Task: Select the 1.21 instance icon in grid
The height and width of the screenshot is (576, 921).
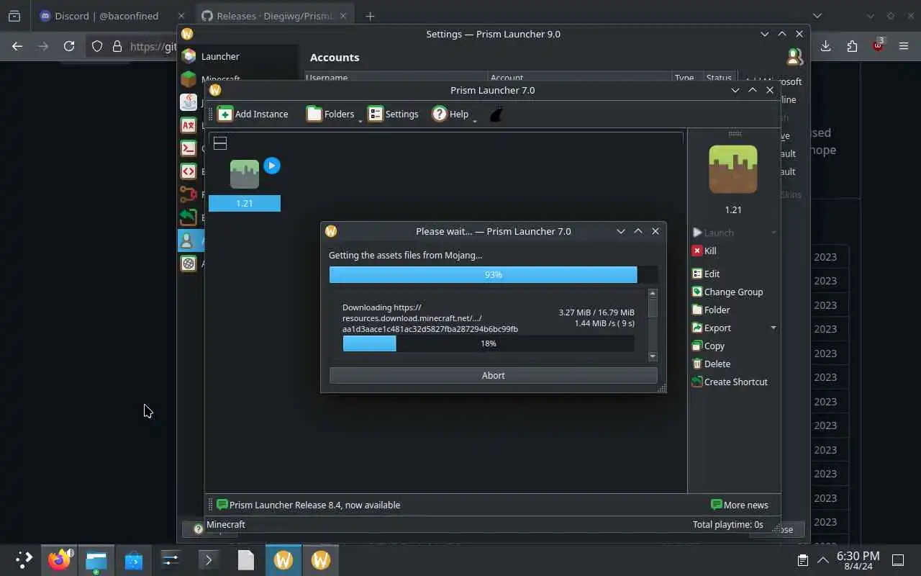Action: [x=245, y=174]
